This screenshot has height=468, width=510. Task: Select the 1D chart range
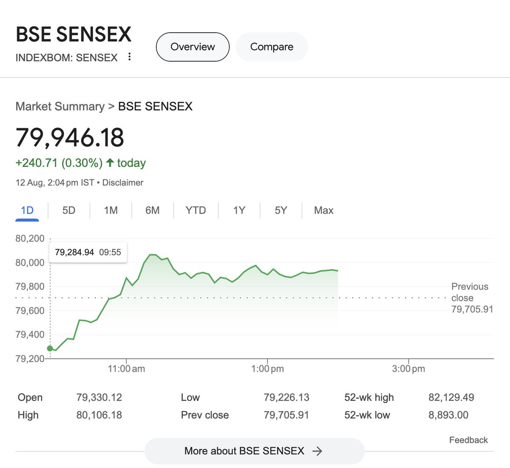click(27, 211)
